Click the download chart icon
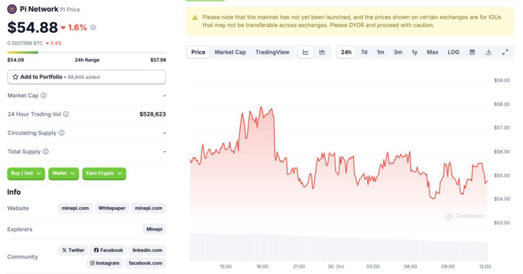Viewport: 523px width, 274px height. point(489,52)
